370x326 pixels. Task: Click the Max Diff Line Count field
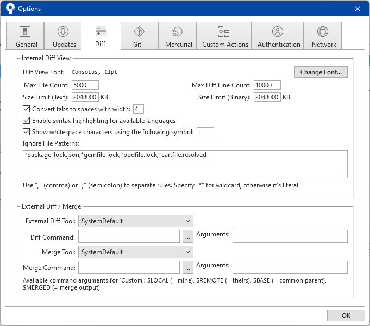267,85
